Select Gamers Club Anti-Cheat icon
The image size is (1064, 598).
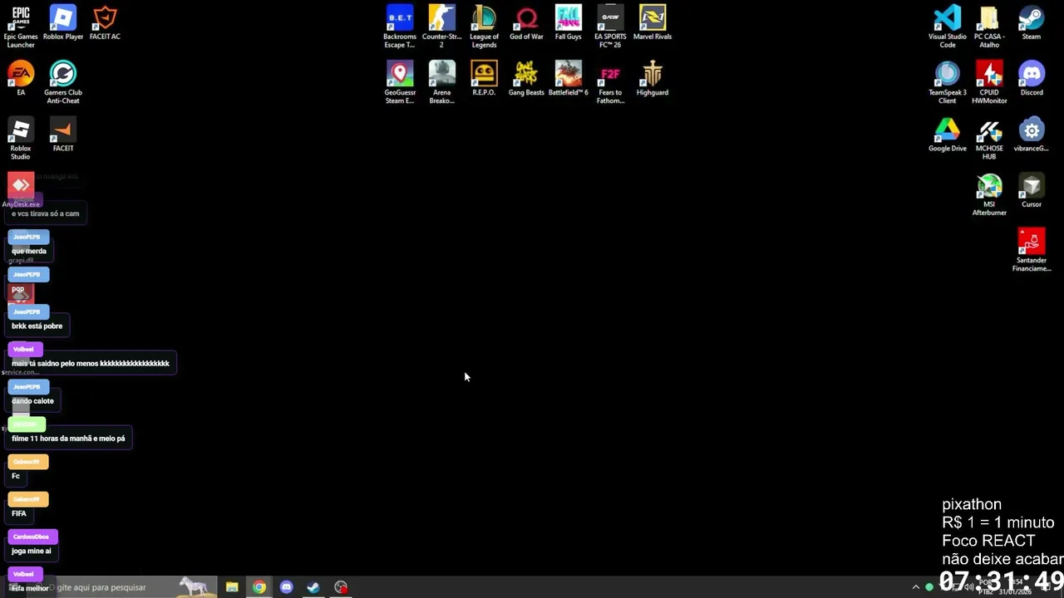[x=63, y=82]
